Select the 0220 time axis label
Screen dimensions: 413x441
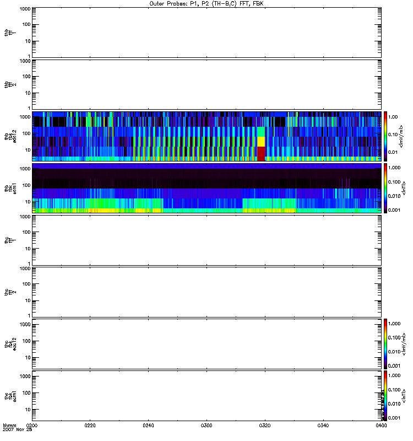coord(90,426)
